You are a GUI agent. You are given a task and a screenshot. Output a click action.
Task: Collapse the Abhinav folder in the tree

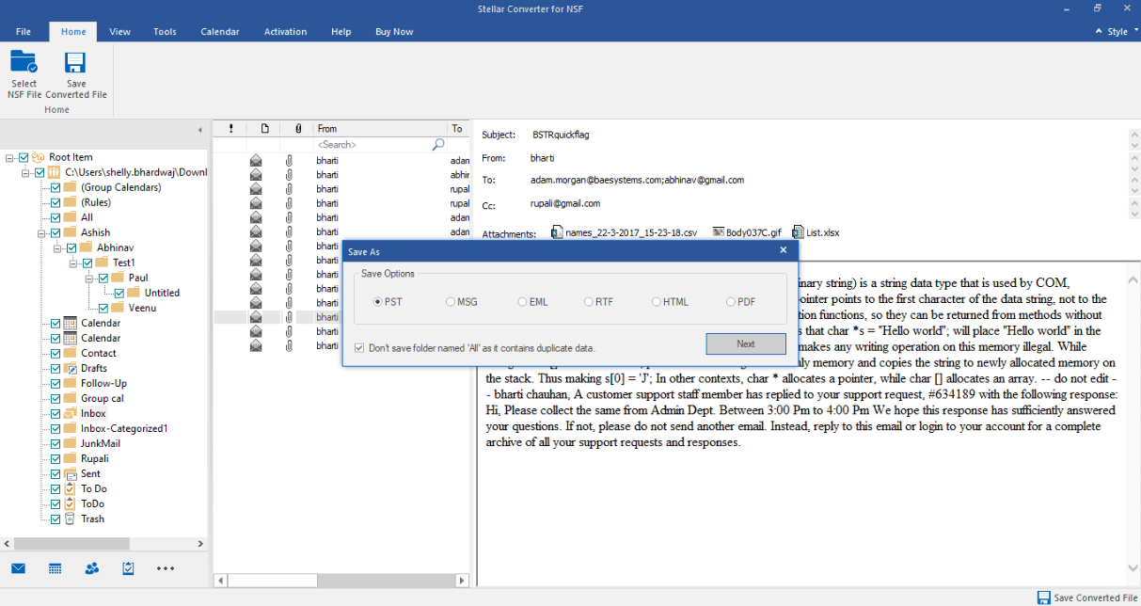click(58, 247)
